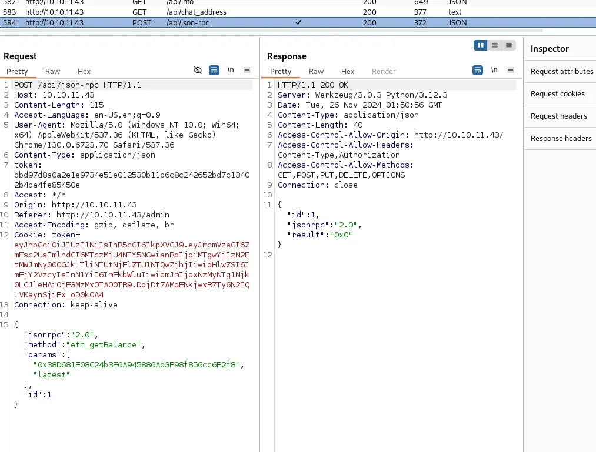Viewport: 596px width, 452px height.
Task: Expand Response headers section in Inspector
Action: click(561, 139)
